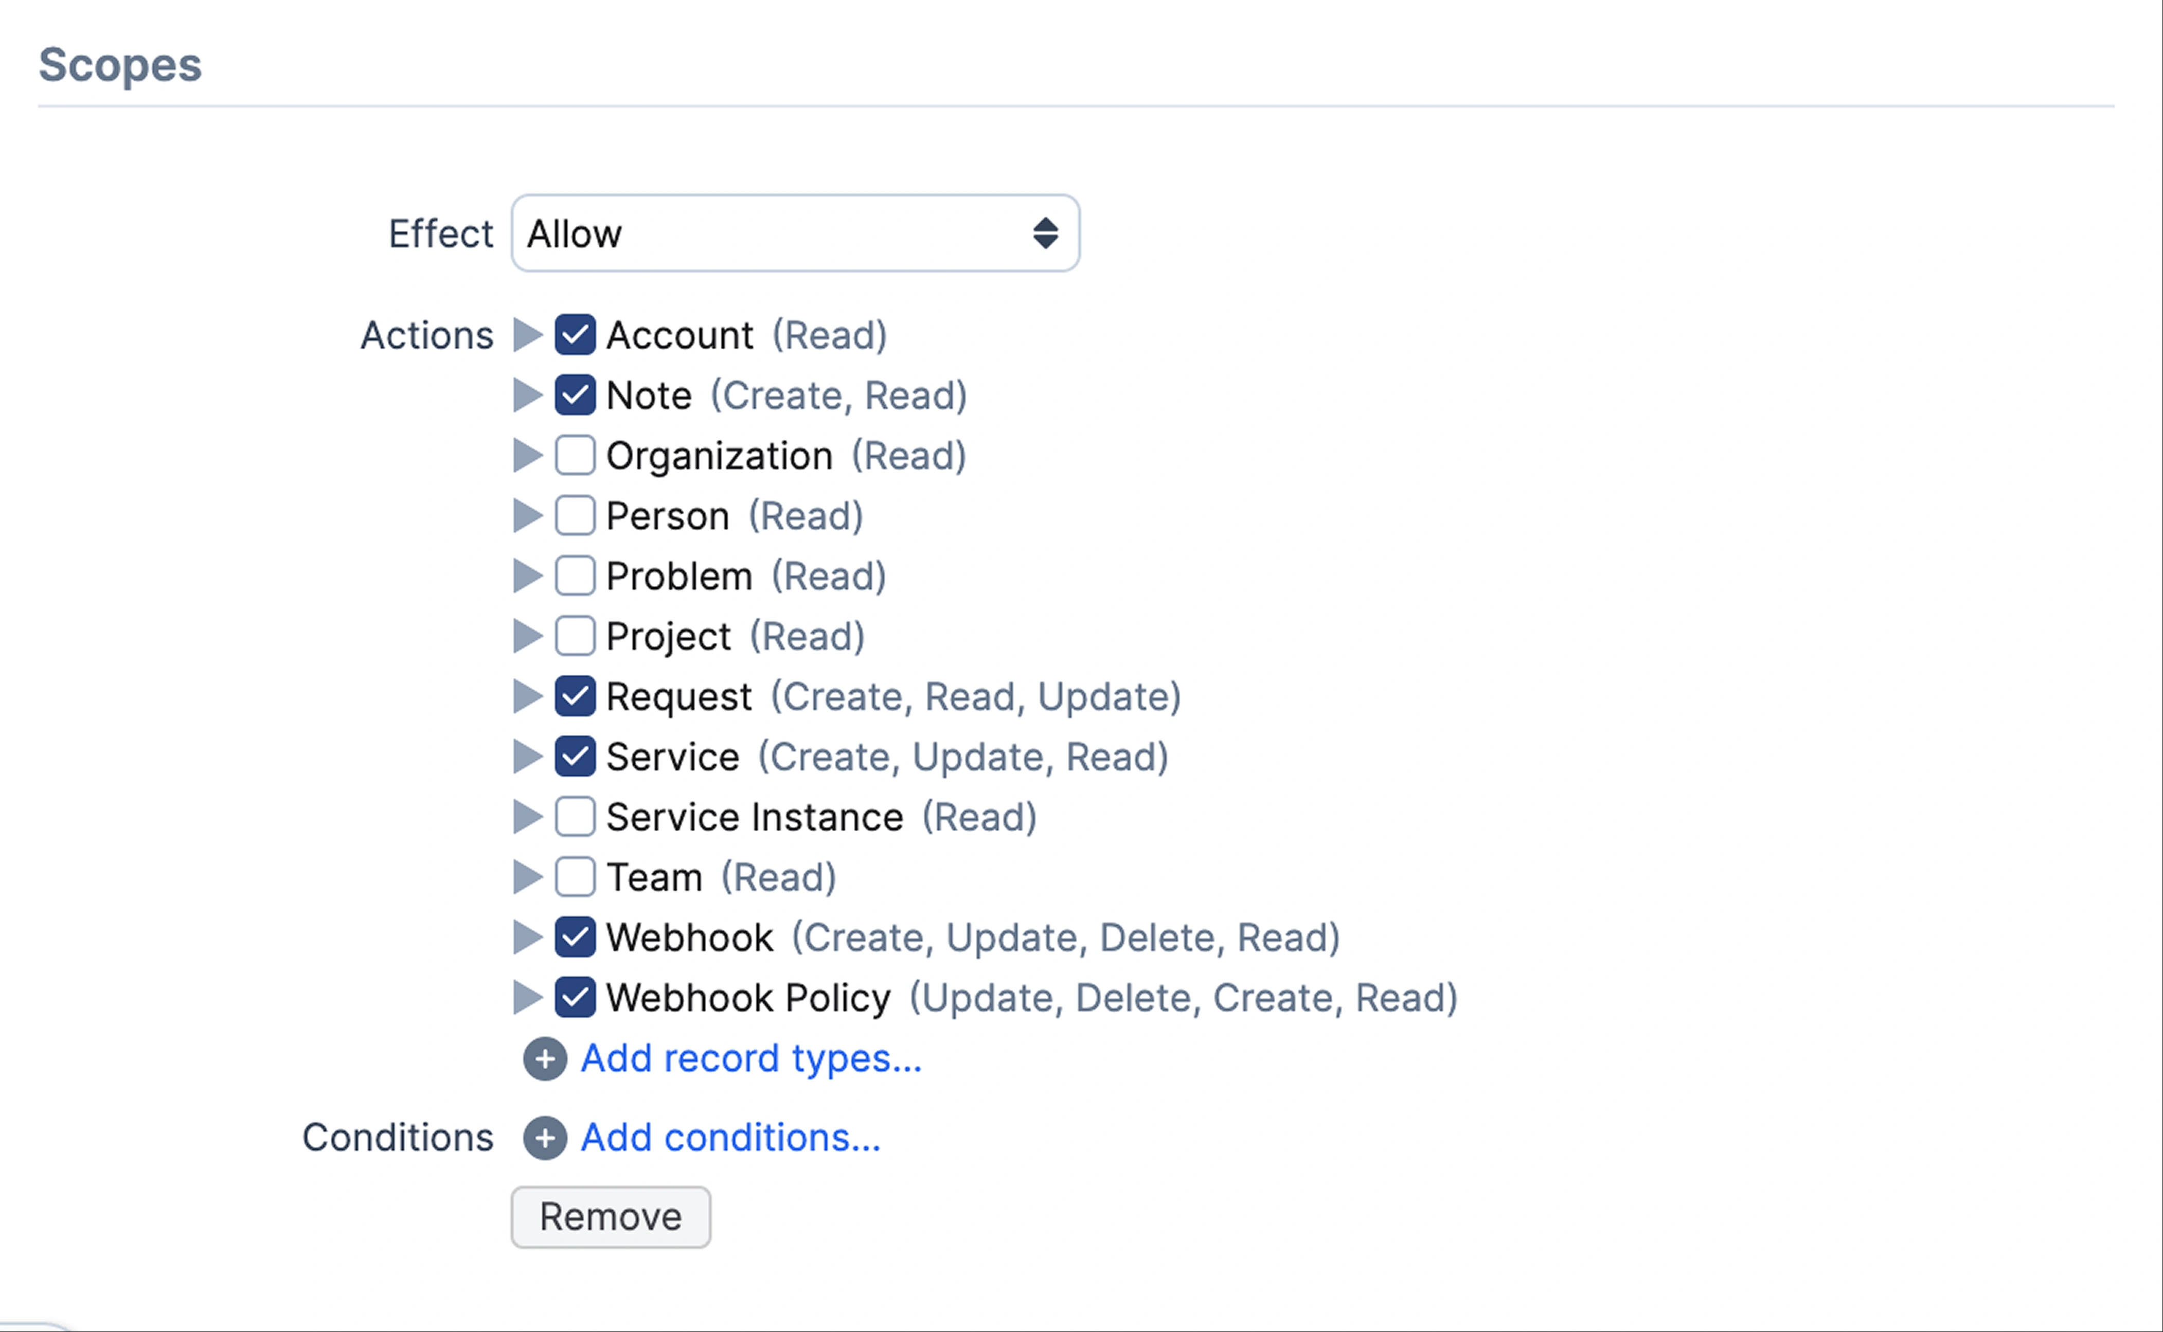Tick the Problem checkbox

click(575, 576)
